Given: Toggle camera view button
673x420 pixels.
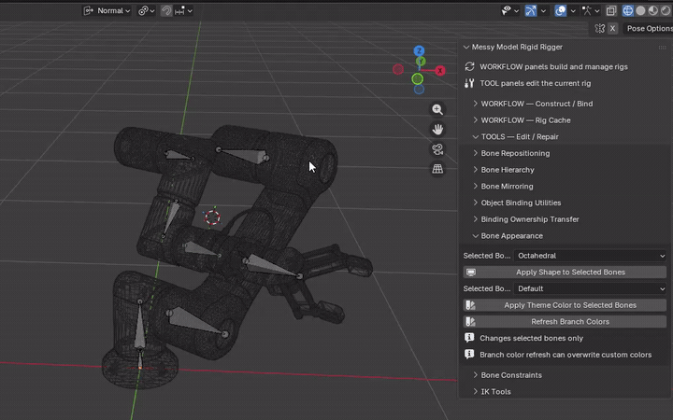Looking at the screenshot, I should point(437,149).
